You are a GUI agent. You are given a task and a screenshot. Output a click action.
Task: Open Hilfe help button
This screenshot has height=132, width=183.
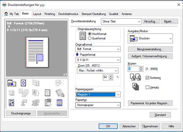click(171, 126)
